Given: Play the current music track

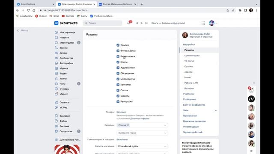Looking at the screenshot, I should (x=142, y=23).
